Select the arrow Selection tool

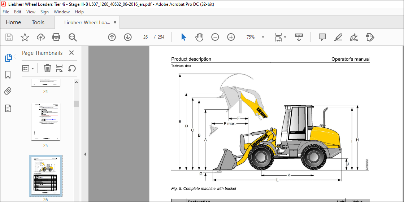(183, 37)
